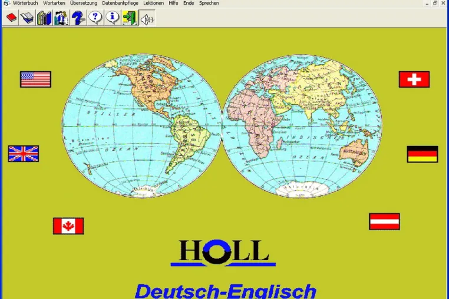Image resolution: width=449 pixels, height=299 pixels.
Task: Click the United Kingdom flag
Action: (x=24, y=154)
